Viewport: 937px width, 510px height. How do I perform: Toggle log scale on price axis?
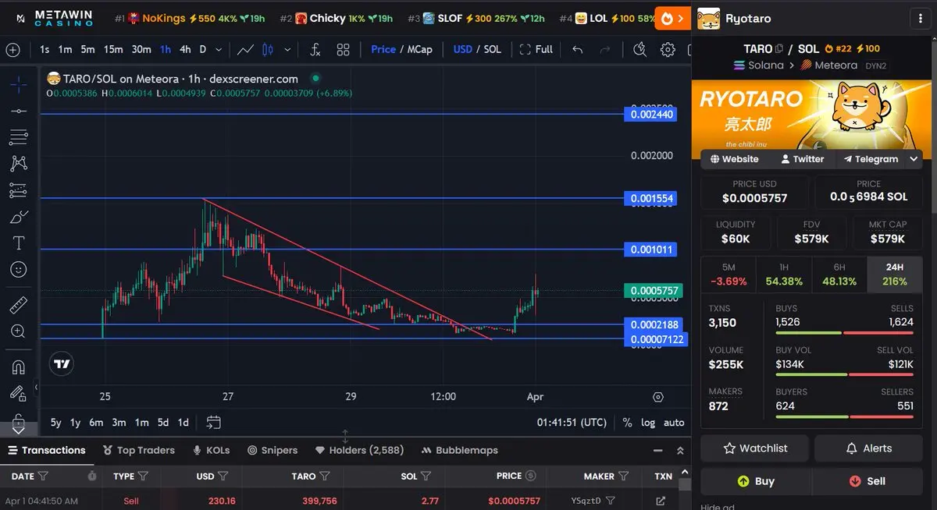pyautogui.click(x=648, y=423)
